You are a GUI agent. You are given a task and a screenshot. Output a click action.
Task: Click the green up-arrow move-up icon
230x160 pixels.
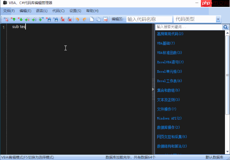coord(13,19)
